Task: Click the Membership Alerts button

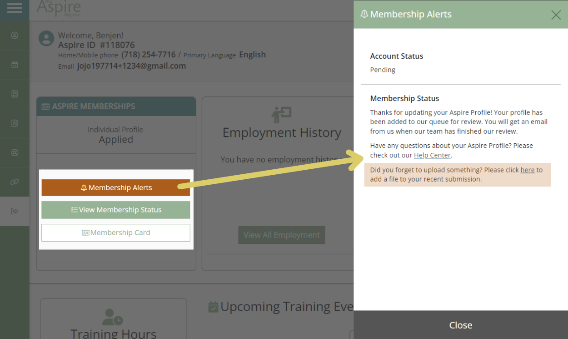Action: (x=116, y=187)
